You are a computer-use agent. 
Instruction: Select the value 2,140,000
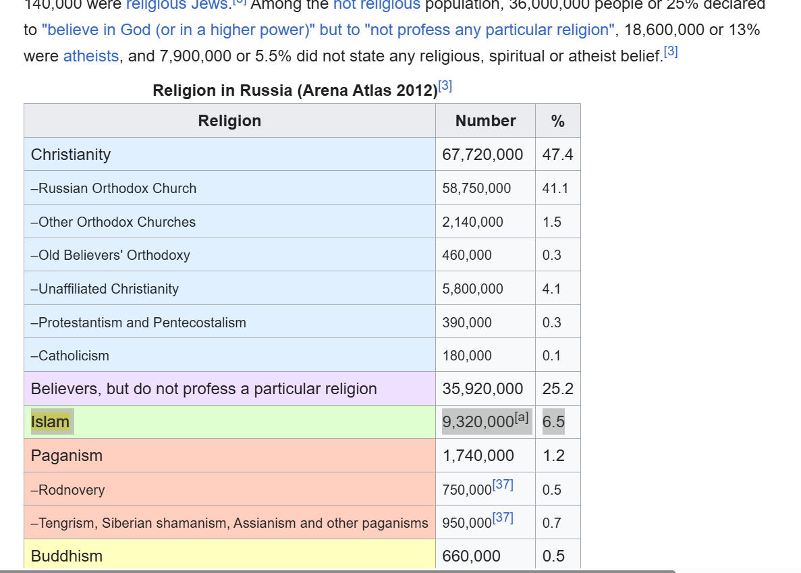[472, 221]
